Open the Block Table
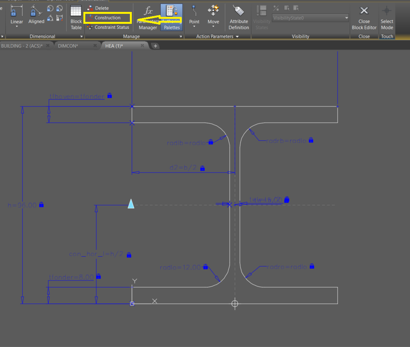This screenshot has width=410, height=347. point(76,17)
